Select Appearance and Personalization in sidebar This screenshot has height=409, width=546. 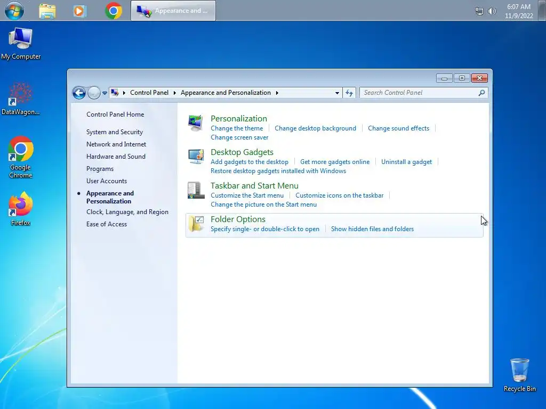pos(110,197)
